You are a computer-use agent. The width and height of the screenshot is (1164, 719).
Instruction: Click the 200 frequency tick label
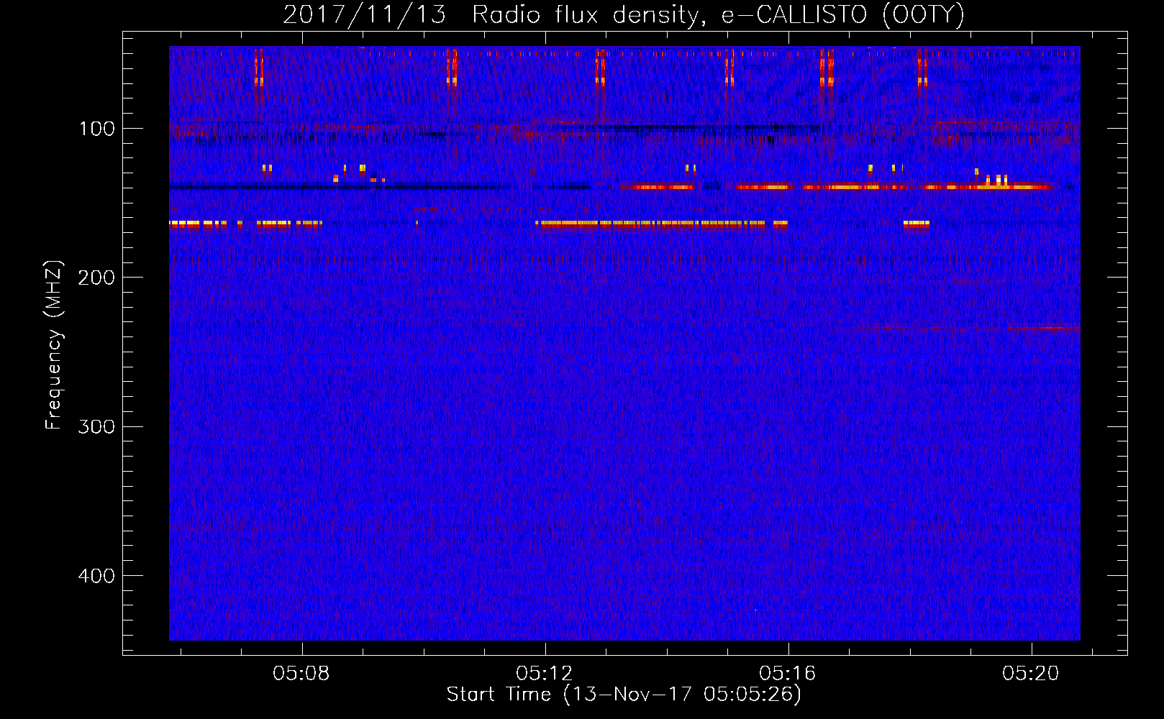96,278
